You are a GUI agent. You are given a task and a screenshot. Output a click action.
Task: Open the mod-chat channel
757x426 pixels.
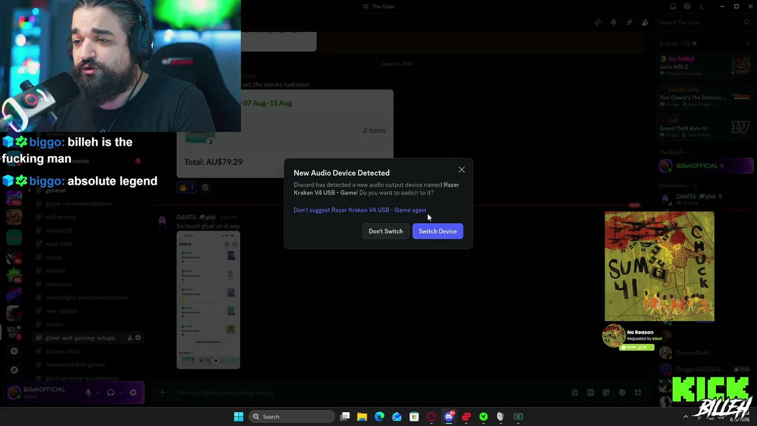[x=59, y=244]
